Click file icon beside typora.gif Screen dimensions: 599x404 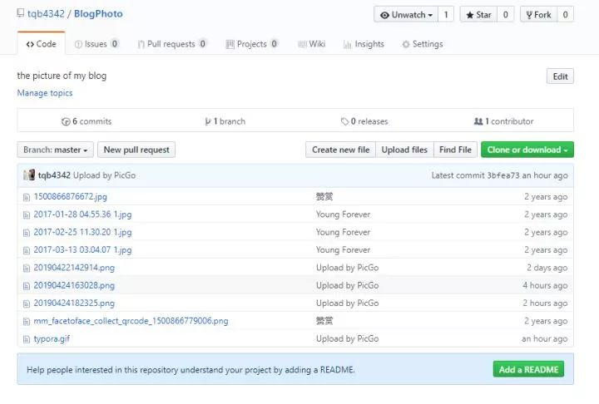click(x=27, y=339)
